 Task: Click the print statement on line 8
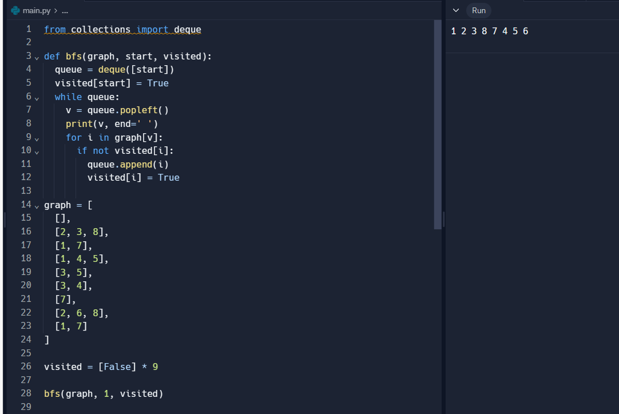112,124
